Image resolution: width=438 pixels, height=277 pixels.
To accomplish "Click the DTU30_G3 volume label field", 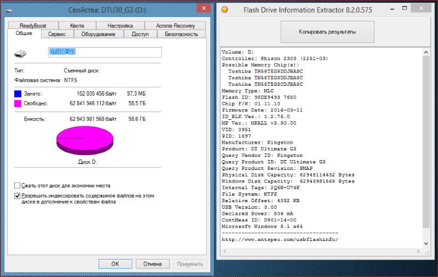I will (x=105, y=52).
